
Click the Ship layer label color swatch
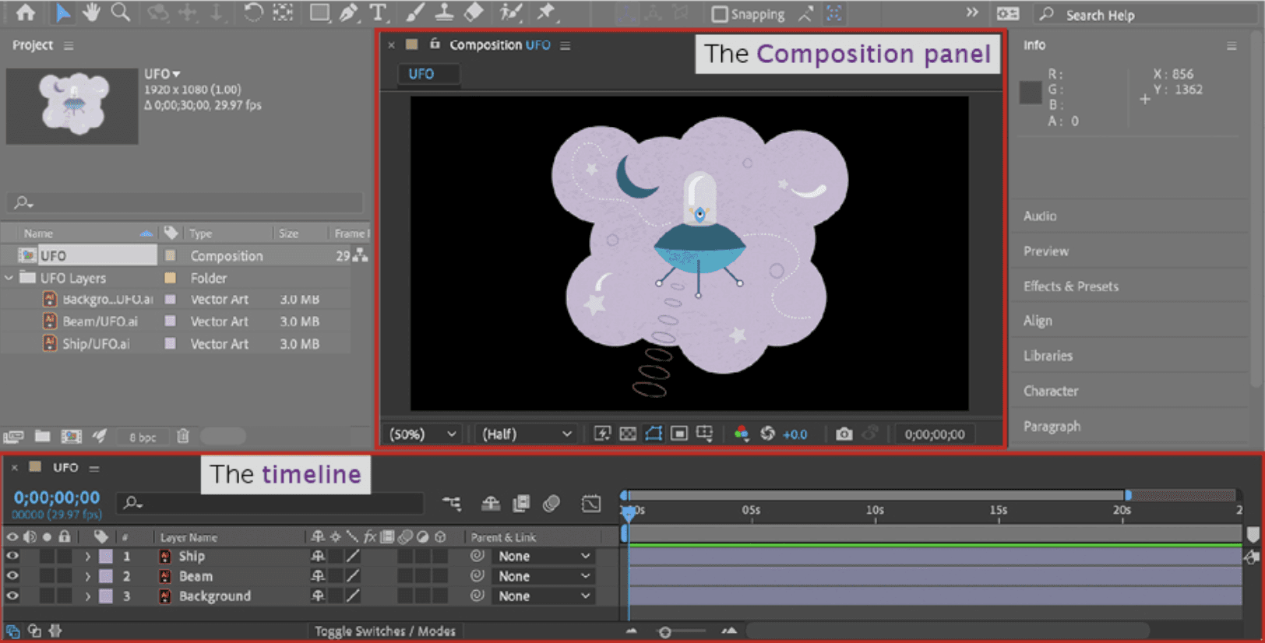click(x=106, y=557)
